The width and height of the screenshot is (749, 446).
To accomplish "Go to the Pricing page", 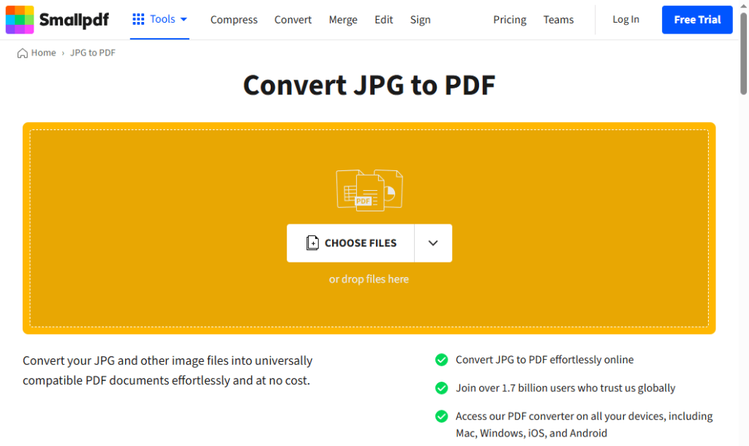I will tap(510, 20).
